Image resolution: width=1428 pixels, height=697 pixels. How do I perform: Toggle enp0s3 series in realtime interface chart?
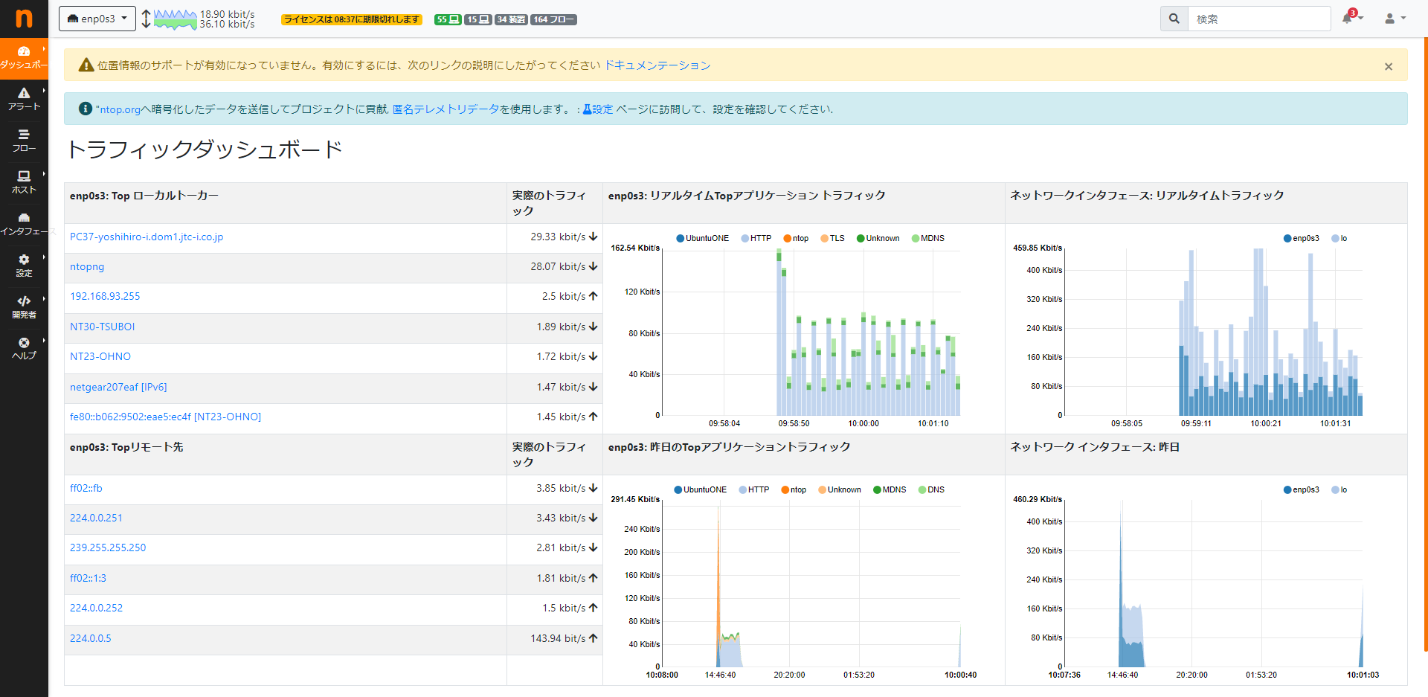pos(1301,238)
